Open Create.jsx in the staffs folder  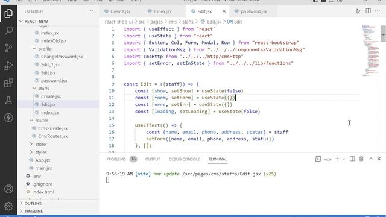[51, 96]
